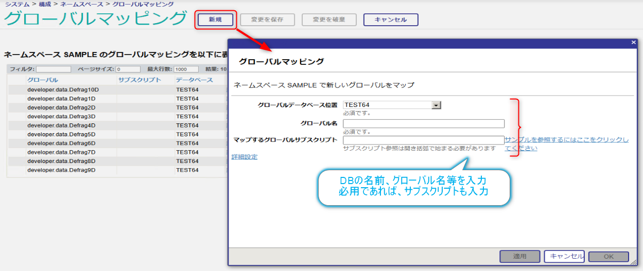643x271 pixels.
Task: Close the グローバルマッピング dialog with X
Action: click(x=634, y=42)
